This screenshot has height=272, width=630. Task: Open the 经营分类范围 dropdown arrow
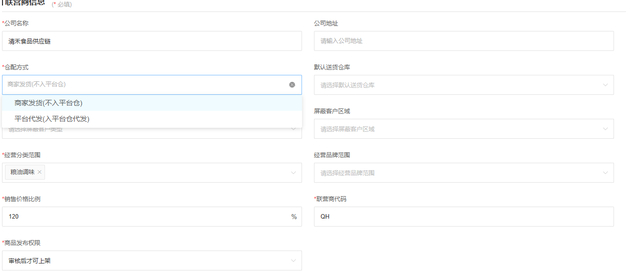click(x=293, y=173)
